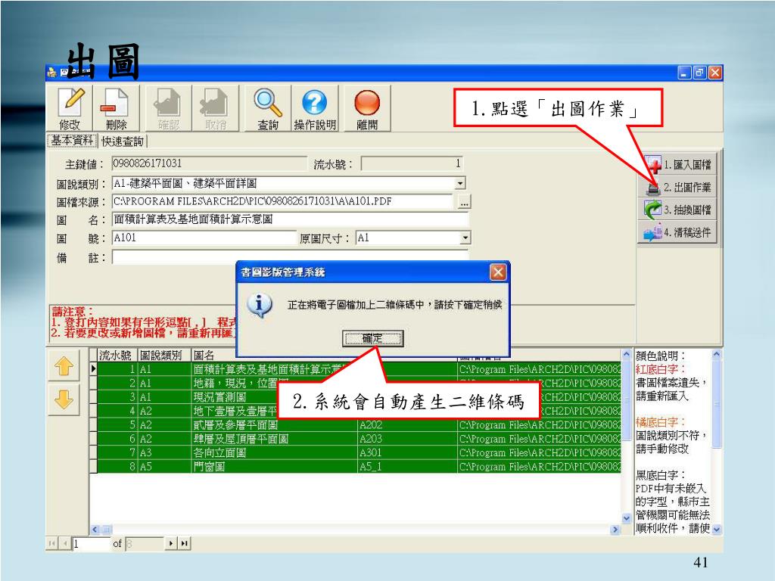This screenshot has width=775, height=581.
Task: Click 1. 匯入圖檔 import button
Action: pyautogui.click(x=677, y=164)
